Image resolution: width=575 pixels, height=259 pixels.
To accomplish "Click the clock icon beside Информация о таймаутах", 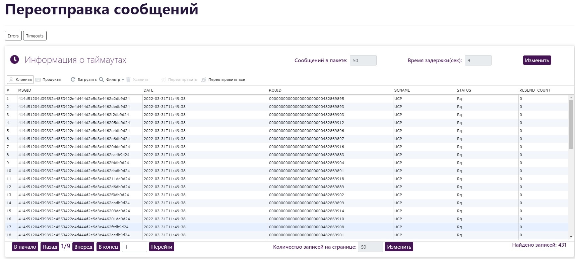I will pyautogui.click(x=14, y=59).
